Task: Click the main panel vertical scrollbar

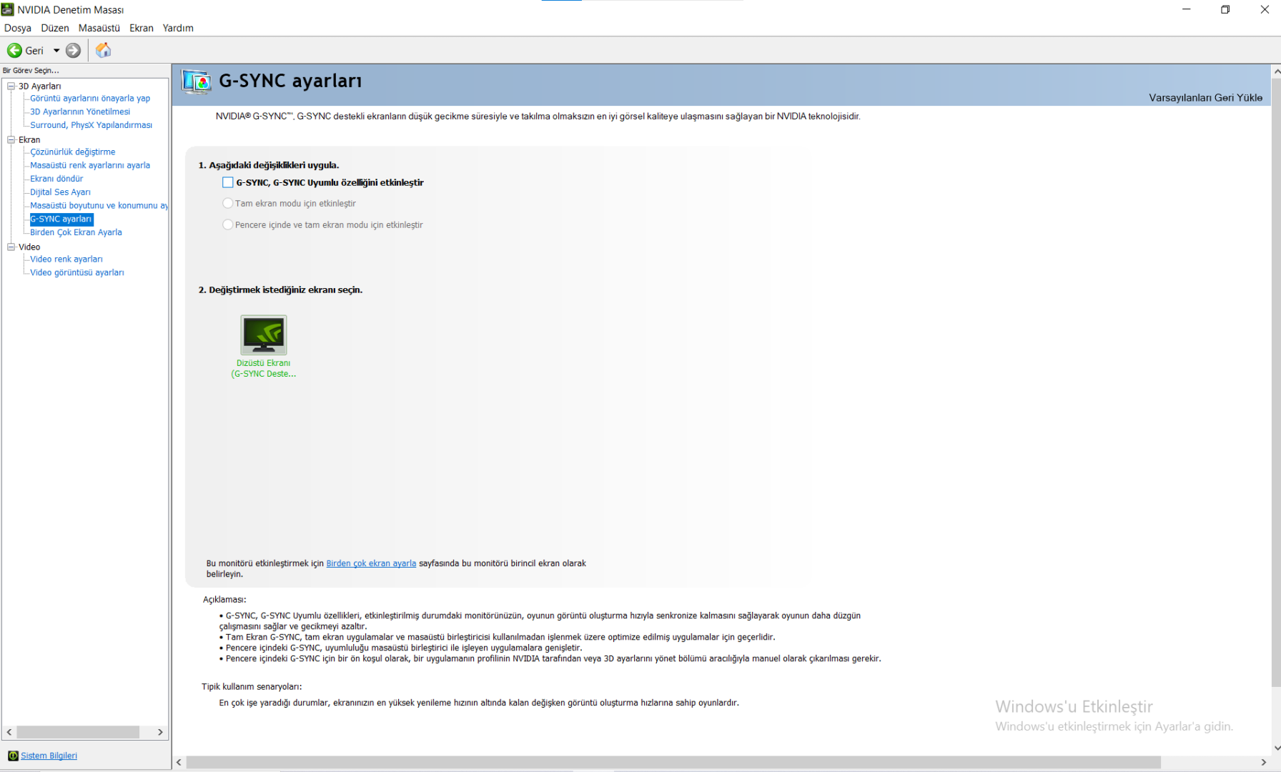Action: [x=1276, y=382]
